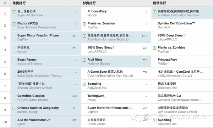Click the in-app purchase icon beside 男士性爱必读
213x128 pixels.
[14, 12]
